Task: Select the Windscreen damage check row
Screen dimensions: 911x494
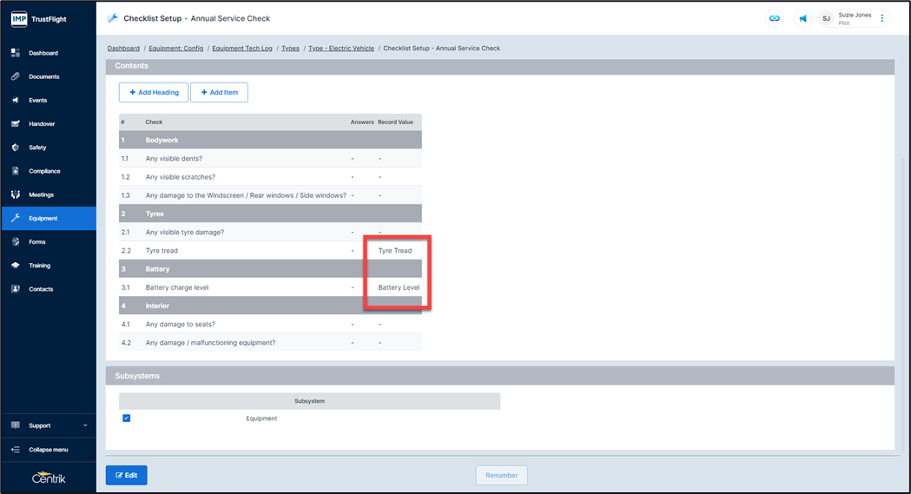Action: point(270,195)
